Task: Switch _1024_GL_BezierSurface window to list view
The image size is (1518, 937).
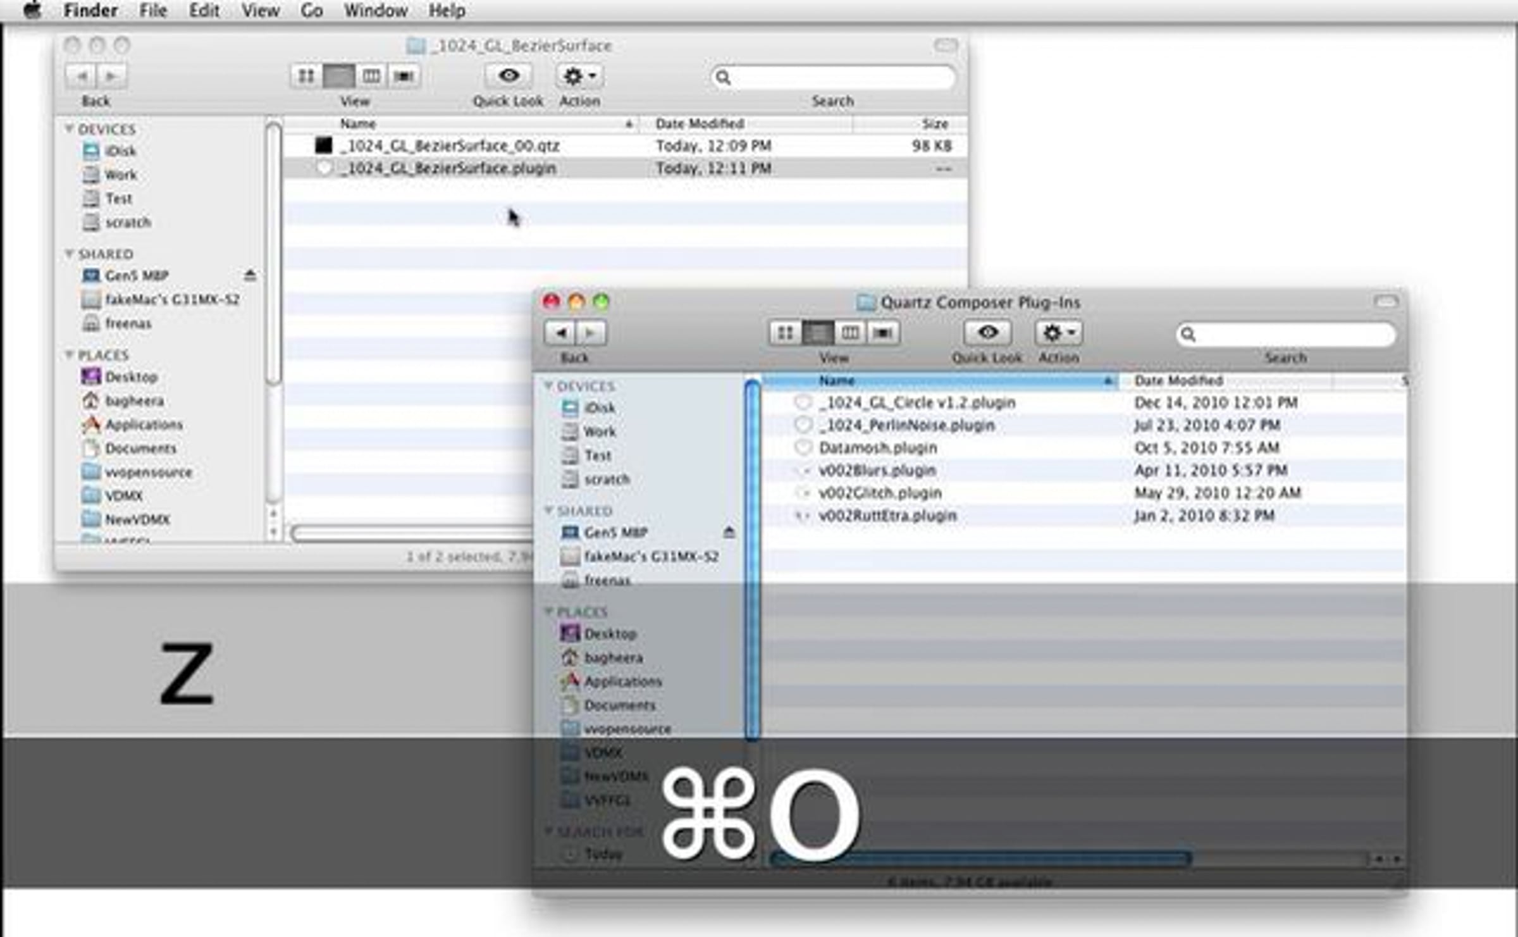Action: coord(339,76)
